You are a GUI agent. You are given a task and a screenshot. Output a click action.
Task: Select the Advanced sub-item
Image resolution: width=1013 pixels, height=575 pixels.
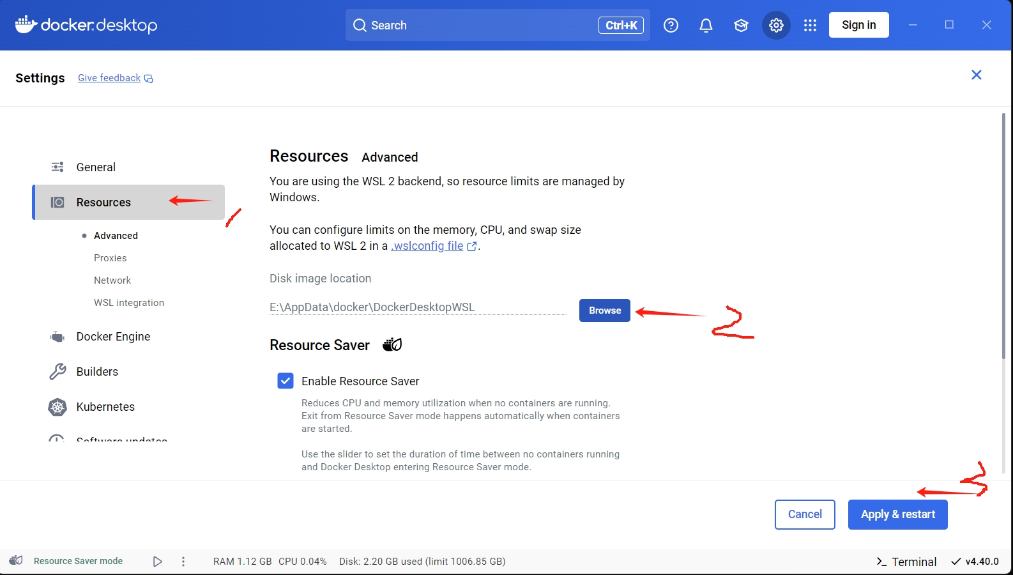(116, 235)
